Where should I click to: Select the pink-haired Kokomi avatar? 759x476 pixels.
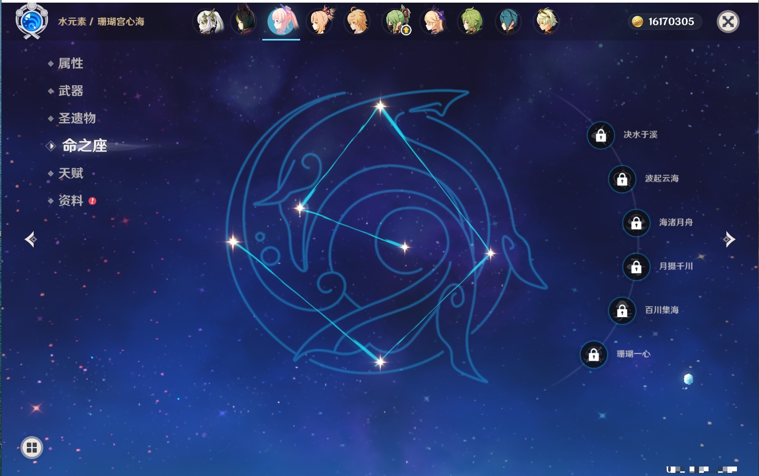pyautogui.click(x=282, y=22)
